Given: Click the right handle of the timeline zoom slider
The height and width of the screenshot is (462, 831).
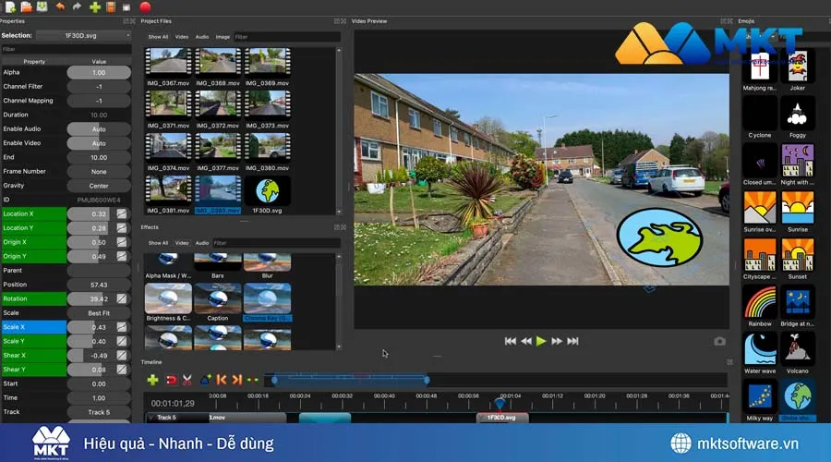Looking at the screenshot, I should click(428, 380).
